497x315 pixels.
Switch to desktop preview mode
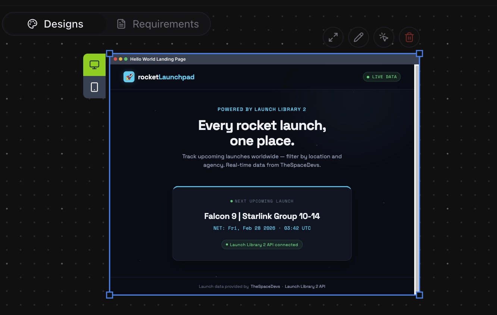(94, 65)
